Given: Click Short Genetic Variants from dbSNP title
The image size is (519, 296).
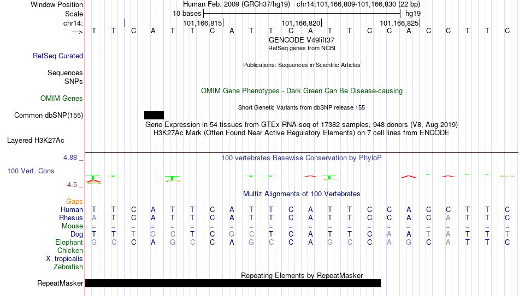Looking at the screenshot, I should pyautogui.click(x=302, y=107).
